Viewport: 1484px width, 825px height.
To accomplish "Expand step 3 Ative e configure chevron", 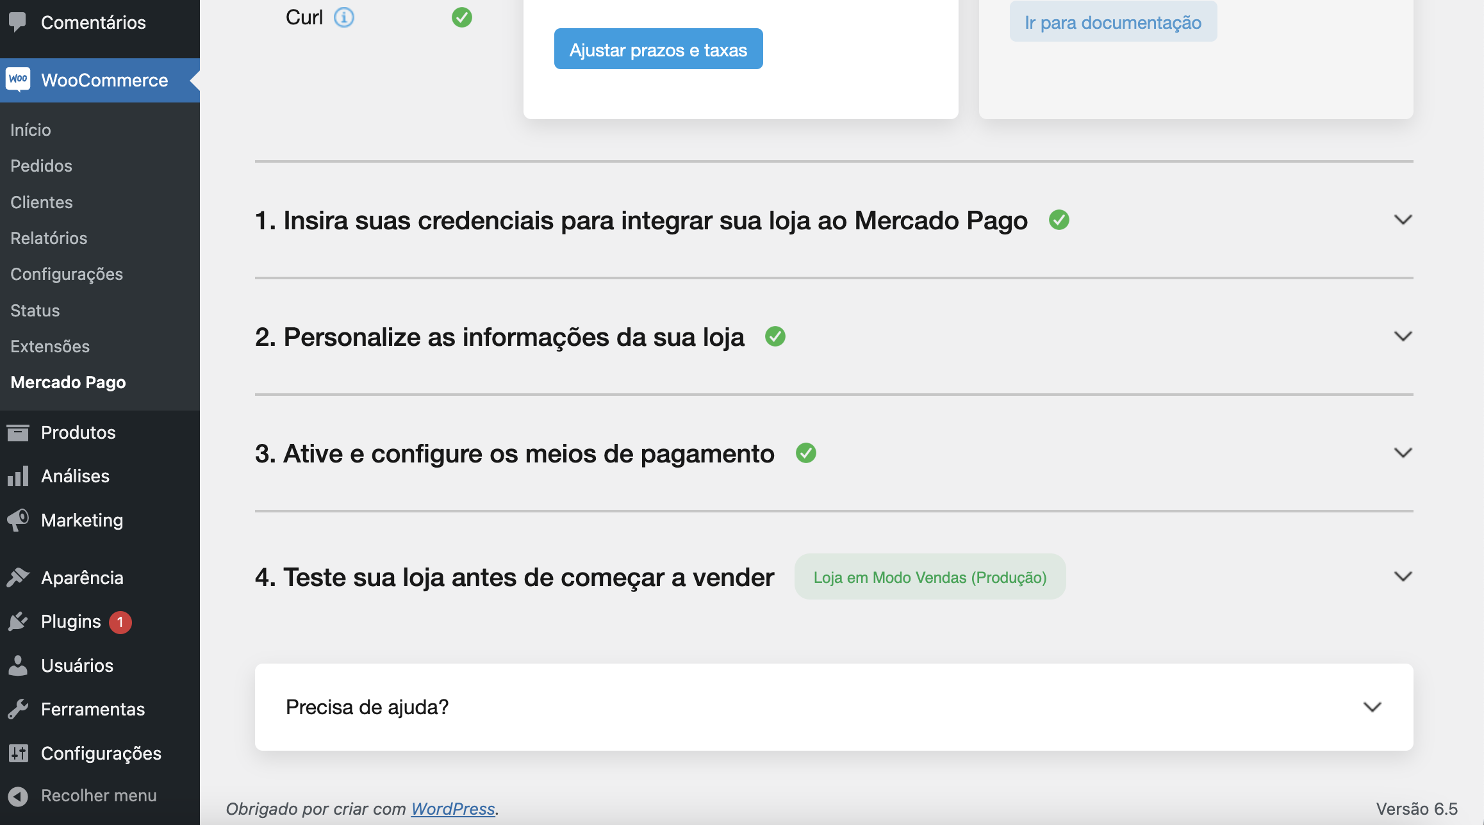I will pos(1403,453).
